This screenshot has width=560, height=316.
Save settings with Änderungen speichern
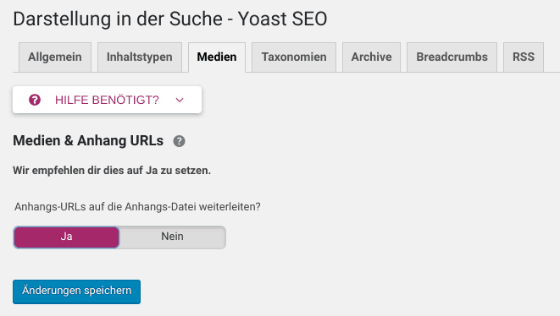tap(76, 291)
